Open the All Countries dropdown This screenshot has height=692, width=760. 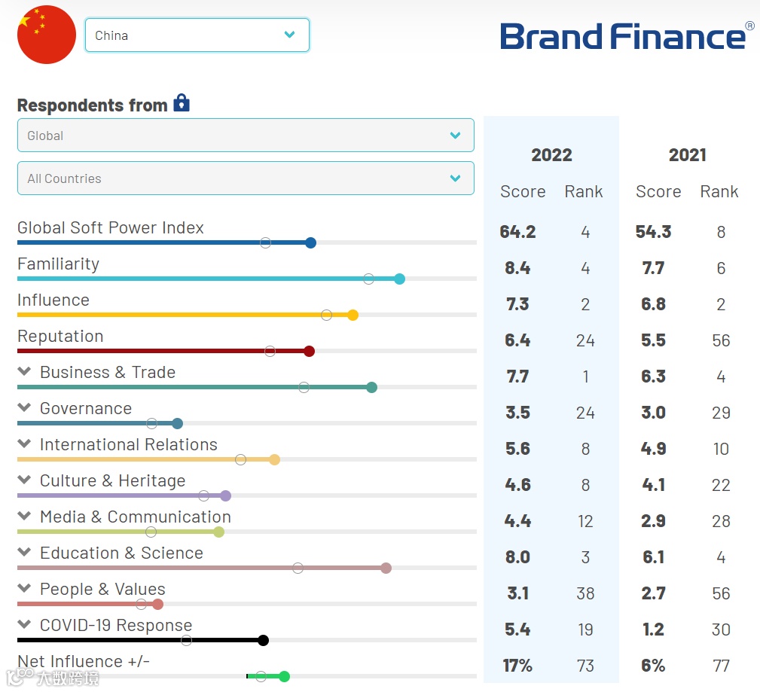[x=246, y=178]
